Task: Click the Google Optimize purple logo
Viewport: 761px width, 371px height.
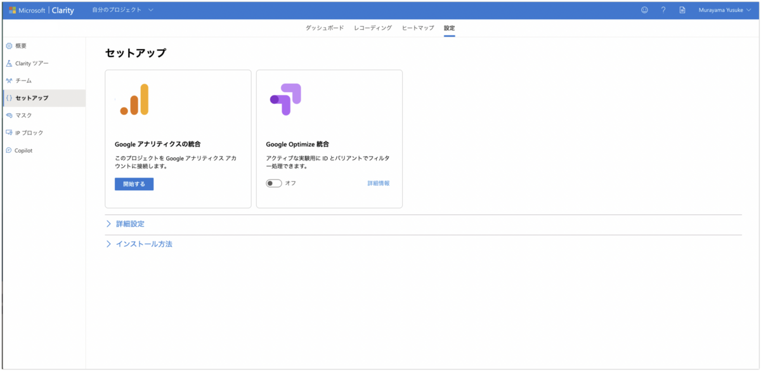Action: tap(285, 100)
